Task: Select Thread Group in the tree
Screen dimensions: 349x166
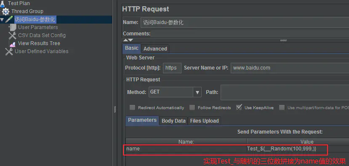Action: pyautogui.click(x=27, y=11)
